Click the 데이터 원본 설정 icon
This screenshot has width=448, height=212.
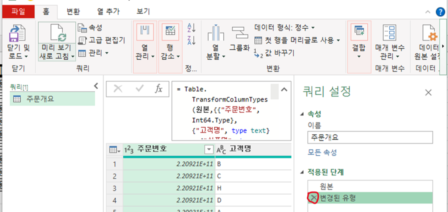coord(430,33)
